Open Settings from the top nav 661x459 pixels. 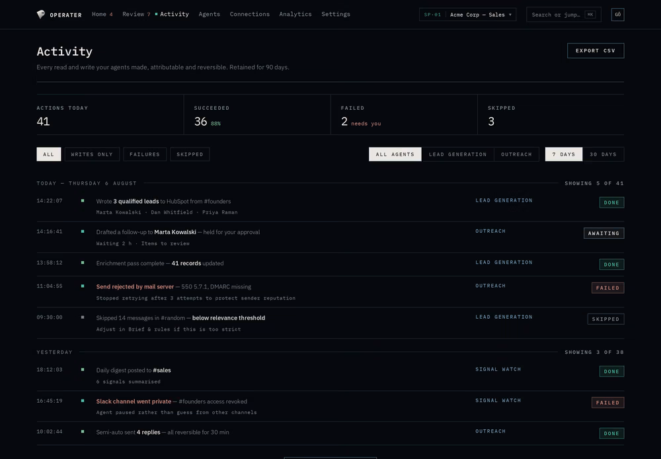[336, 15]
